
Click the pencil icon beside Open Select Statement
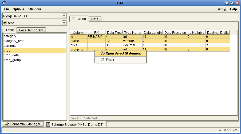tap(102, 53)
